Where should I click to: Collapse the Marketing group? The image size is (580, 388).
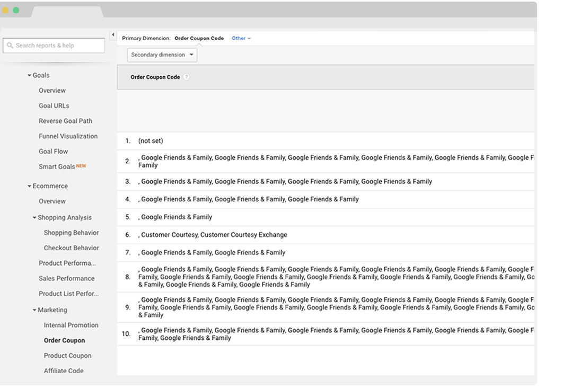34,310
